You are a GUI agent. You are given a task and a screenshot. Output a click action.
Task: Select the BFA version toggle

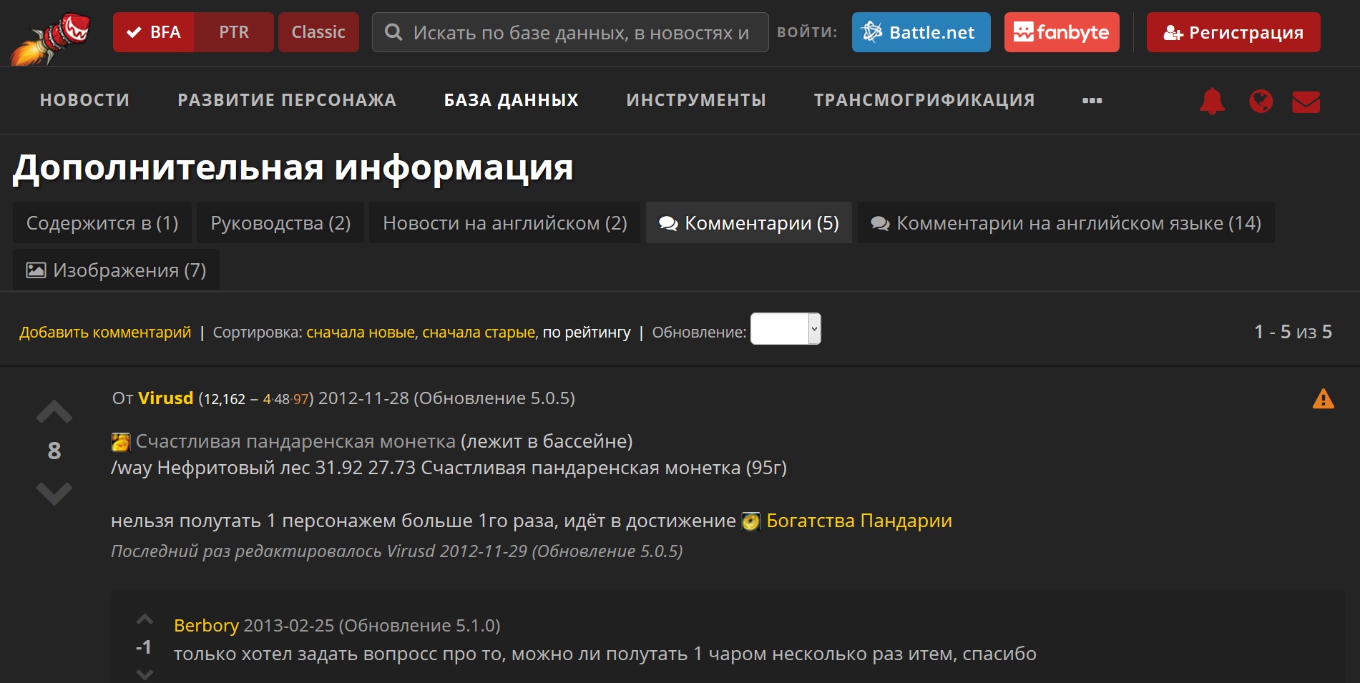click(154, 32)
